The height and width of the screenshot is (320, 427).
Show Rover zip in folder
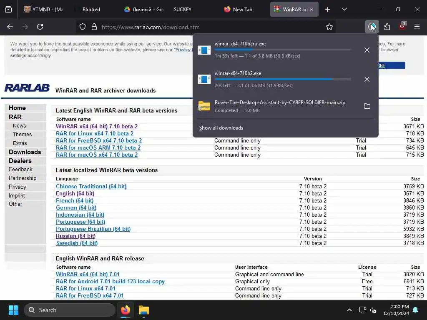tap(367, 106)
